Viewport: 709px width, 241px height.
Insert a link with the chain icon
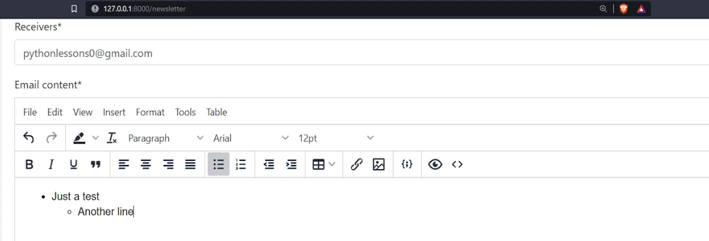click(x=355, y=164)
